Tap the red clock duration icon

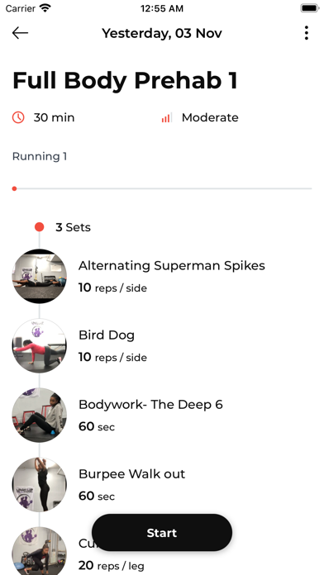point(18,117)
